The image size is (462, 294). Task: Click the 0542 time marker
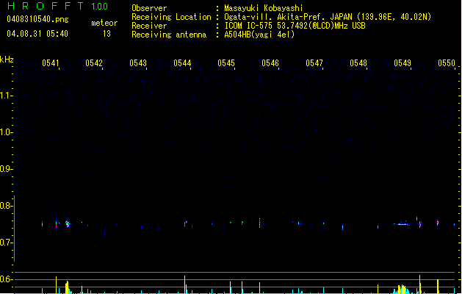[x=94, y=63]
